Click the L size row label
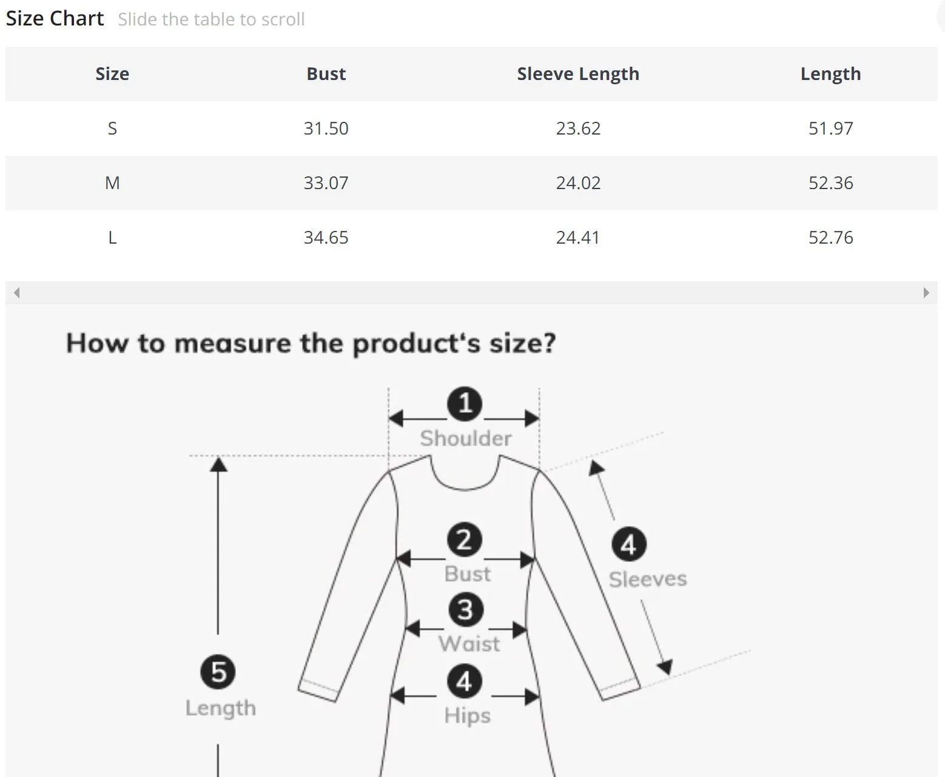This screenshot has height=777, width=945. (112, 238)
